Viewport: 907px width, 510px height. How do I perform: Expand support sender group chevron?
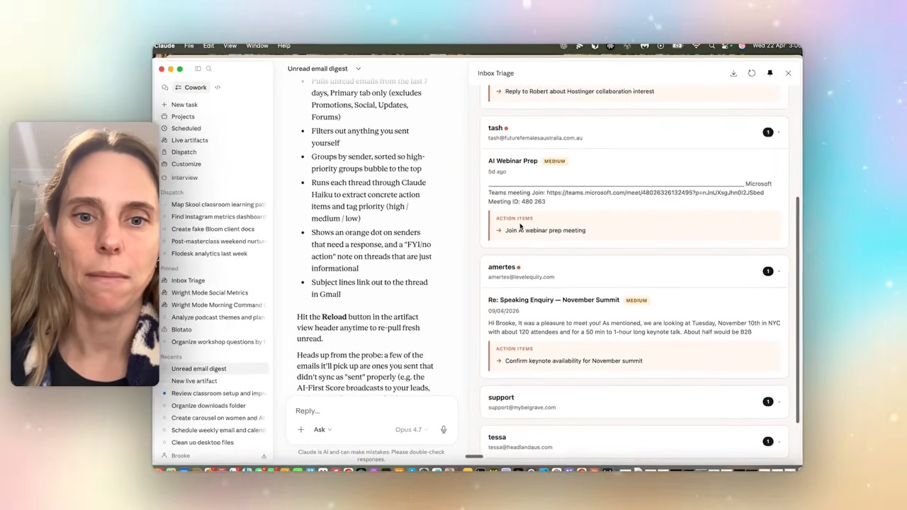[x=779, y=402]
